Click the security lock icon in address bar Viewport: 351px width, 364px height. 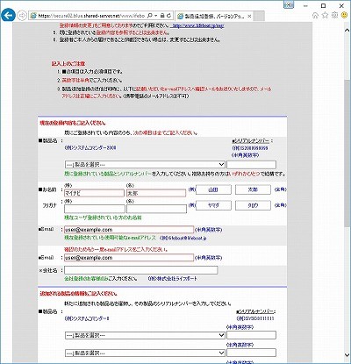coord(162,16)
